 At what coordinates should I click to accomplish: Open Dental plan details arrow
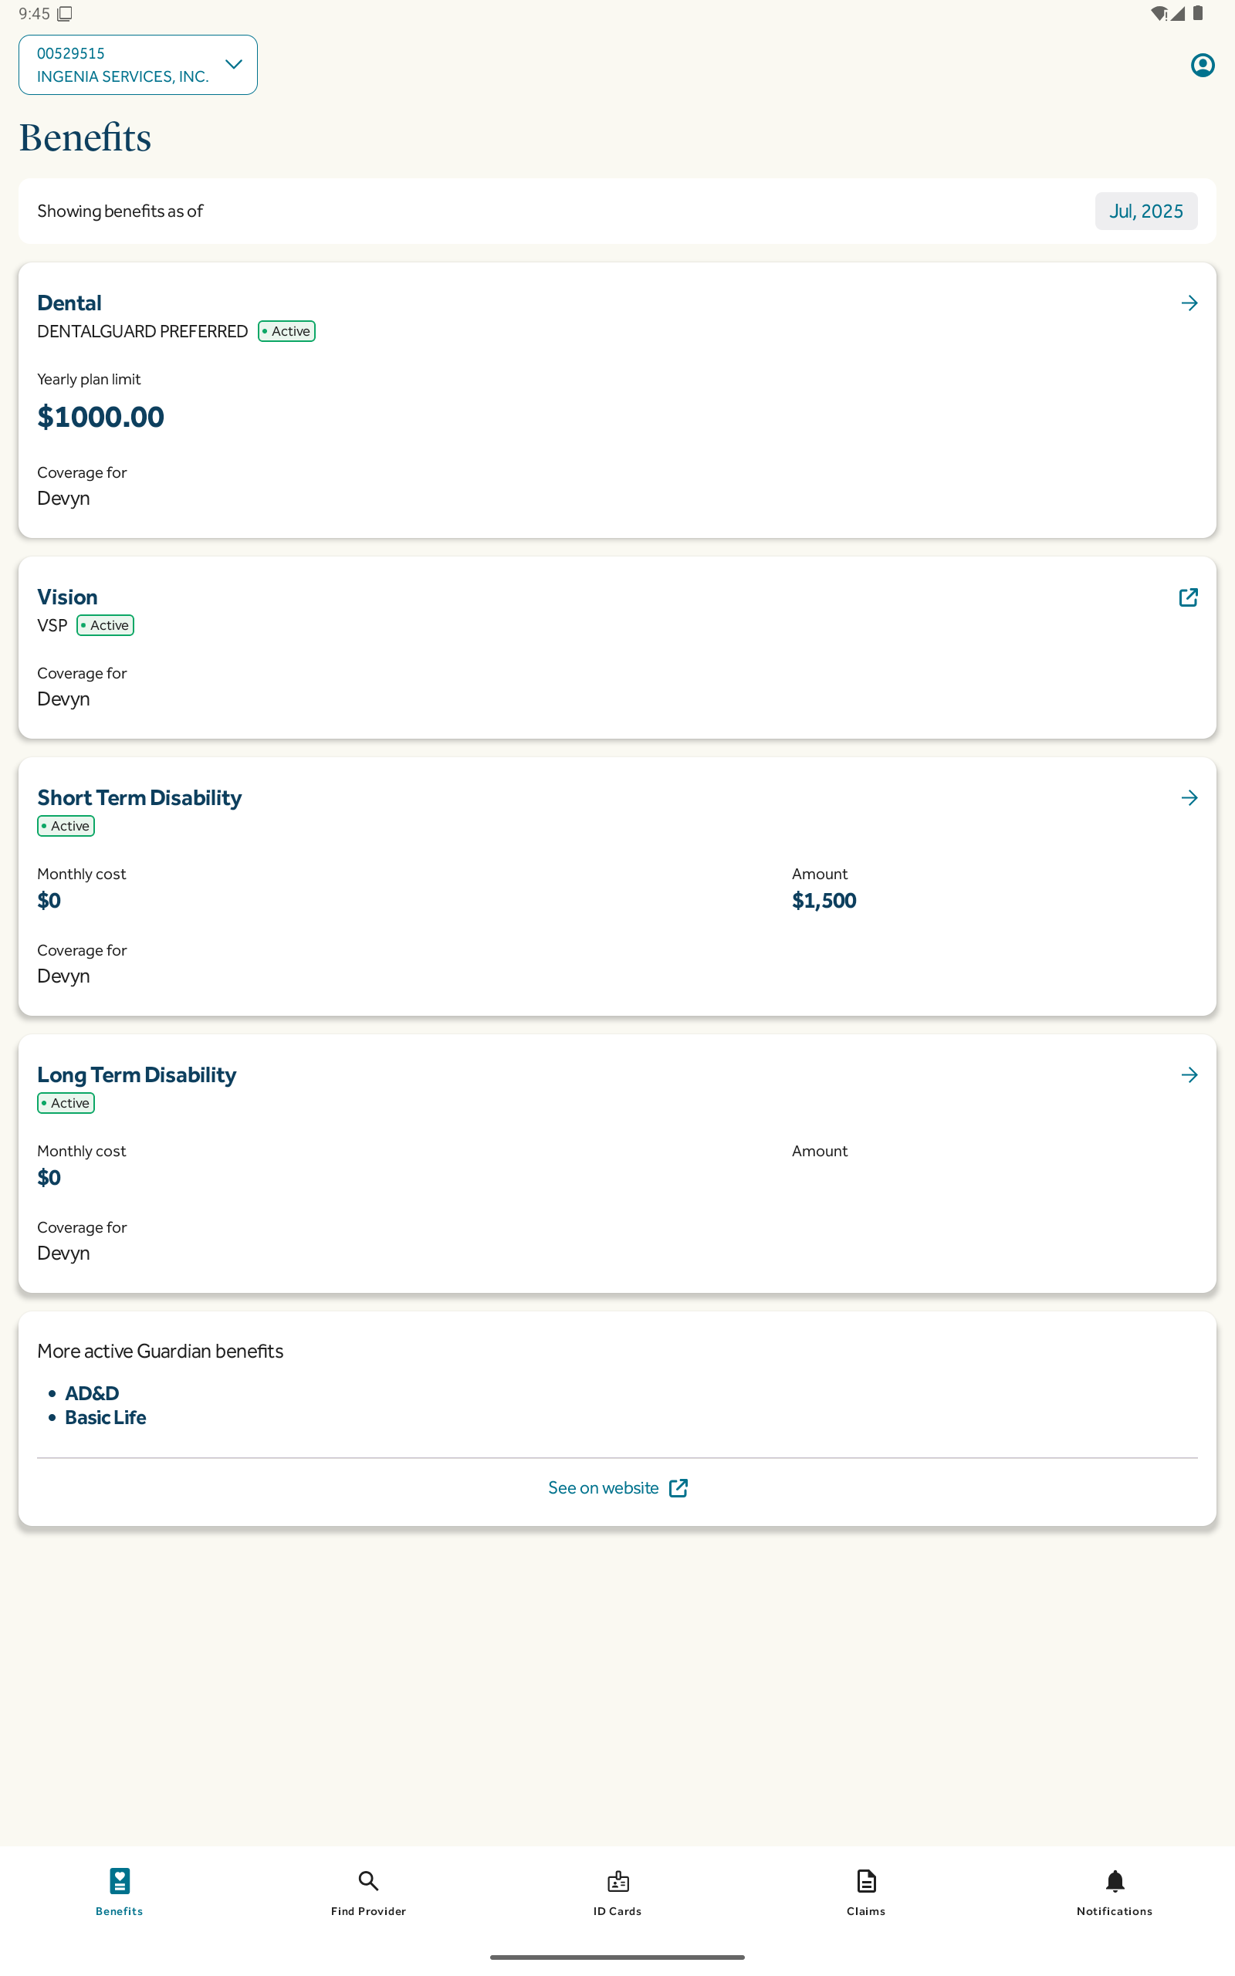pyautogui.click(x=1189, y=303)
